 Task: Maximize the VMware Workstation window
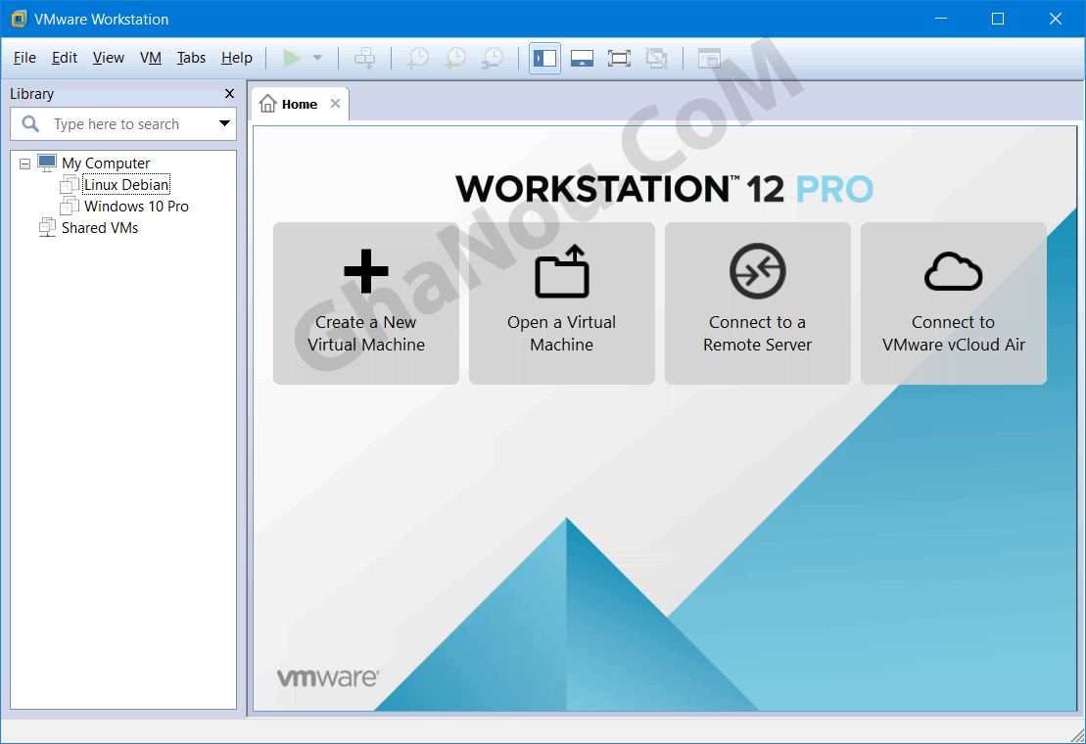pyautogui.click(x=997, y=19)
